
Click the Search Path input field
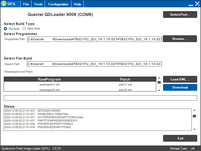[94, 64]
